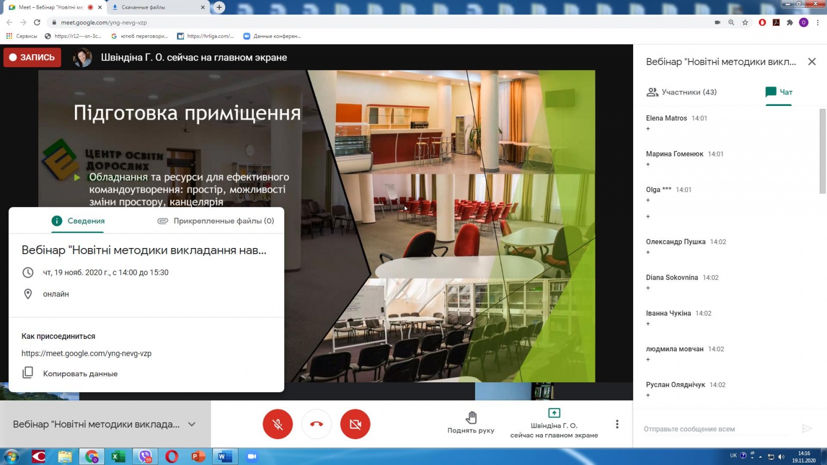Open Прикрепленные файлы (0) tab
Image resolution: width=827 pixels, height=465 pixels.
[216, 221]
